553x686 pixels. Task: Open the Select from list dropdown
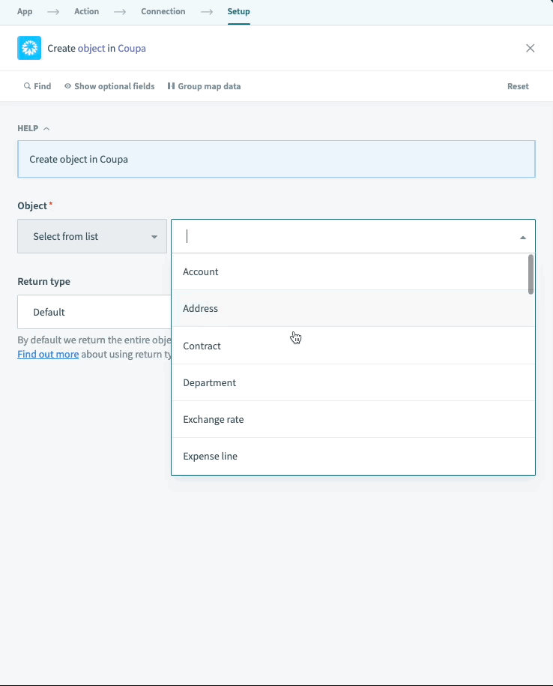91,236
